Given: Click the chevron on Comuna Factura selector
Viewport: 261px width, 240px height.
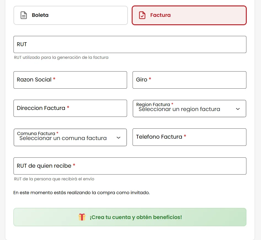Looking at the screenshot, I should pyautogui.click(x=118, y=138).
